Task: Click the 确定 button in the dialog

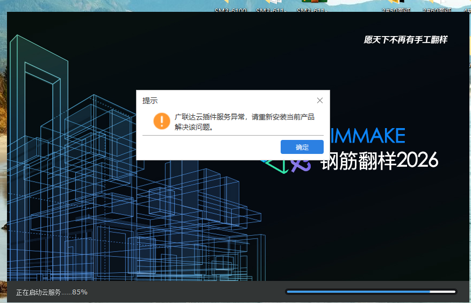Action: point(302,147)
